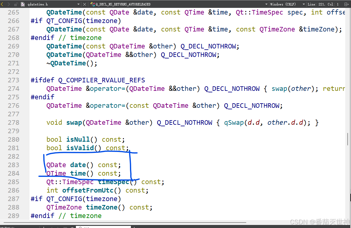Click the Line: 221, Col: 1 indicator

tap(323, 4)
